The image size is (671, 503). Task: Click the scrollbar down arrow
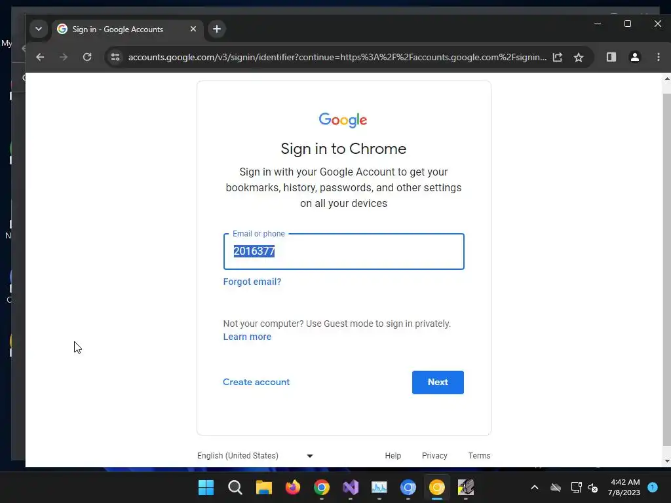pyautogui.click(x=666, y=462)
